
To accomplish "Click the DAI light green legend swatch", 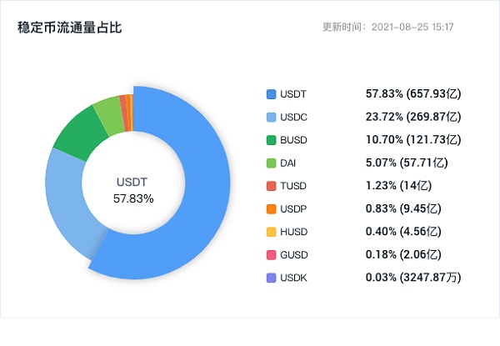I will point(271,163).
